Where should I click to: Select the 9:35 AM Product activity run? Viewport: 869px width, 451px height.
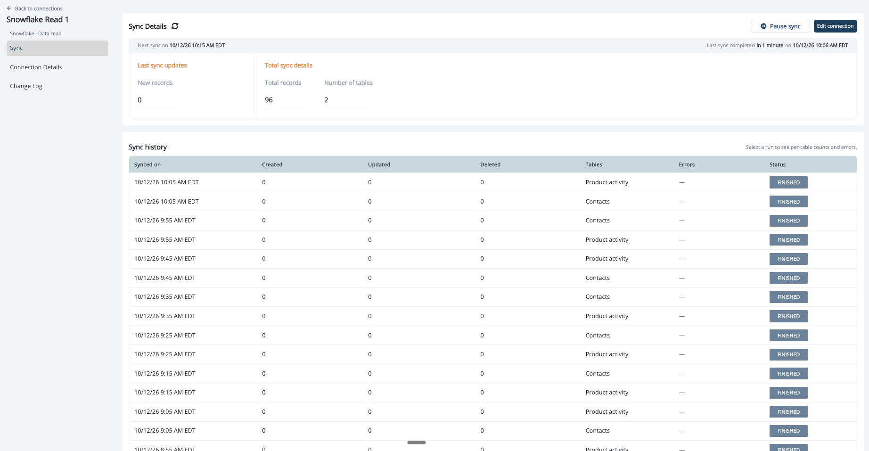pos(492,316)
